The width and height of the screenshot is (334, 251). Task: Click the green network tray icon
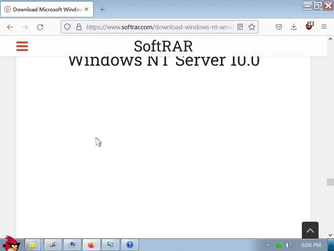tap(278, 245)
